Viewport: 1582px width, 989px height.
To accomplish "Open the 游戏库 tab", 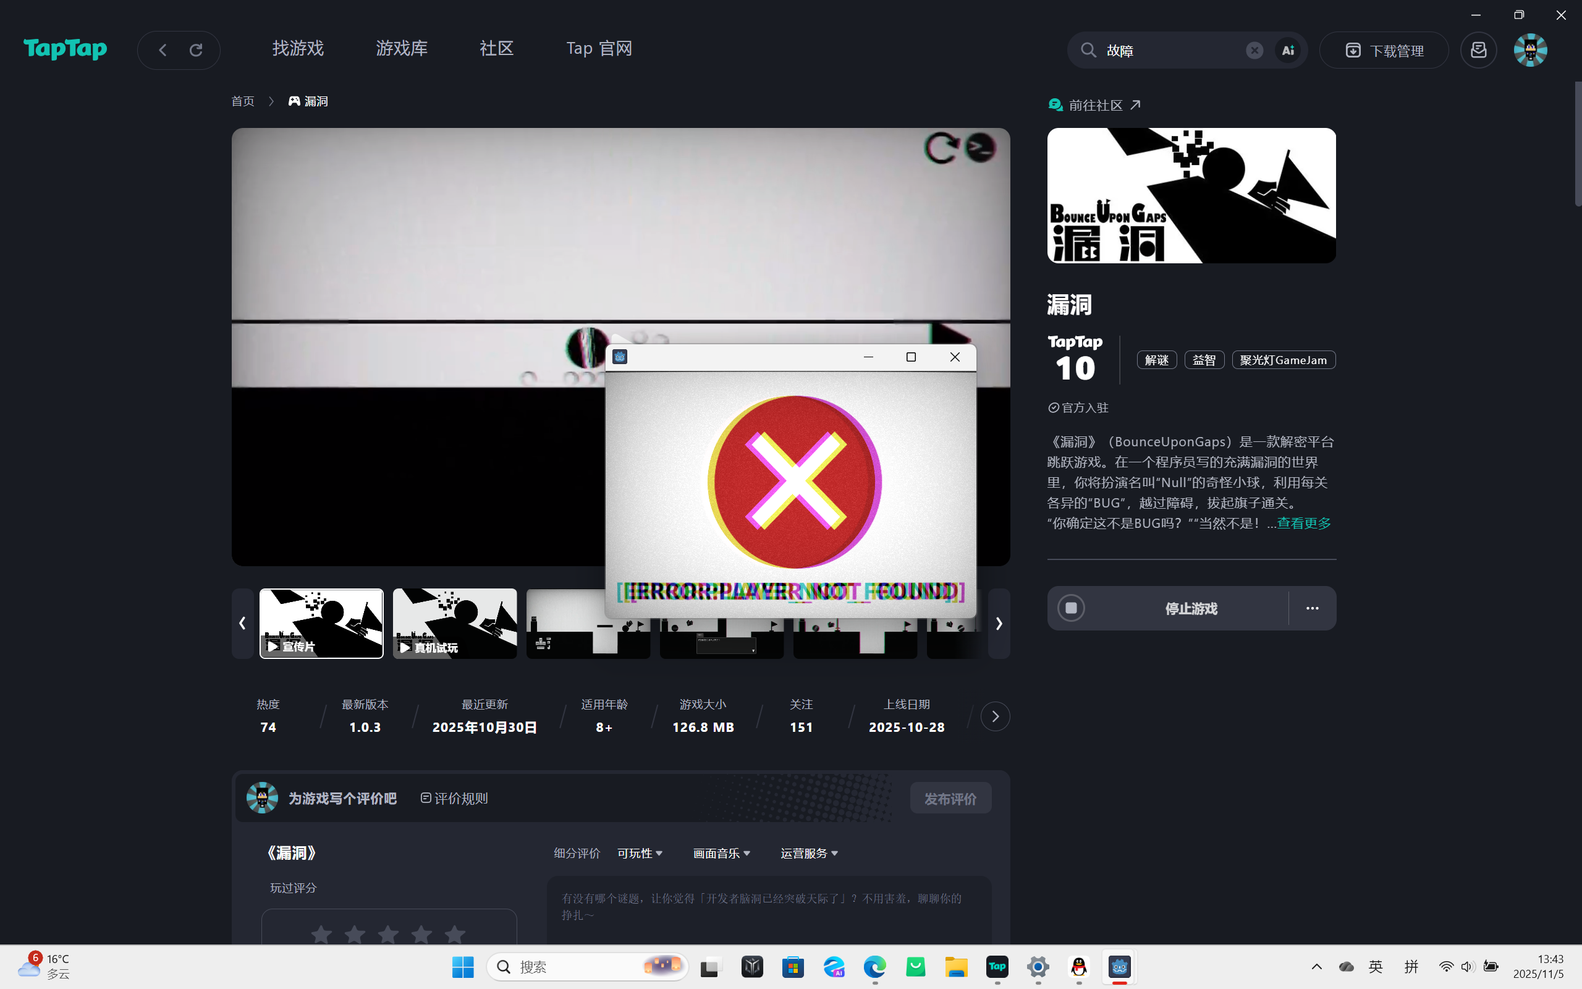I will tap(402, 48).
